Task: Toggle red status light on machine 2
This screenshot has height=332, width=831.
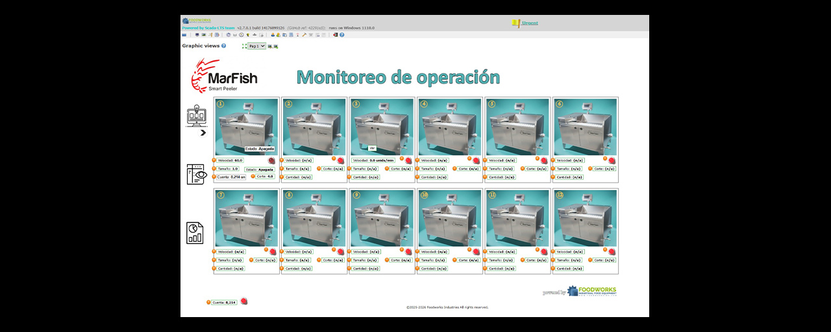Action: pyautogui.click(x=340, y=160)
